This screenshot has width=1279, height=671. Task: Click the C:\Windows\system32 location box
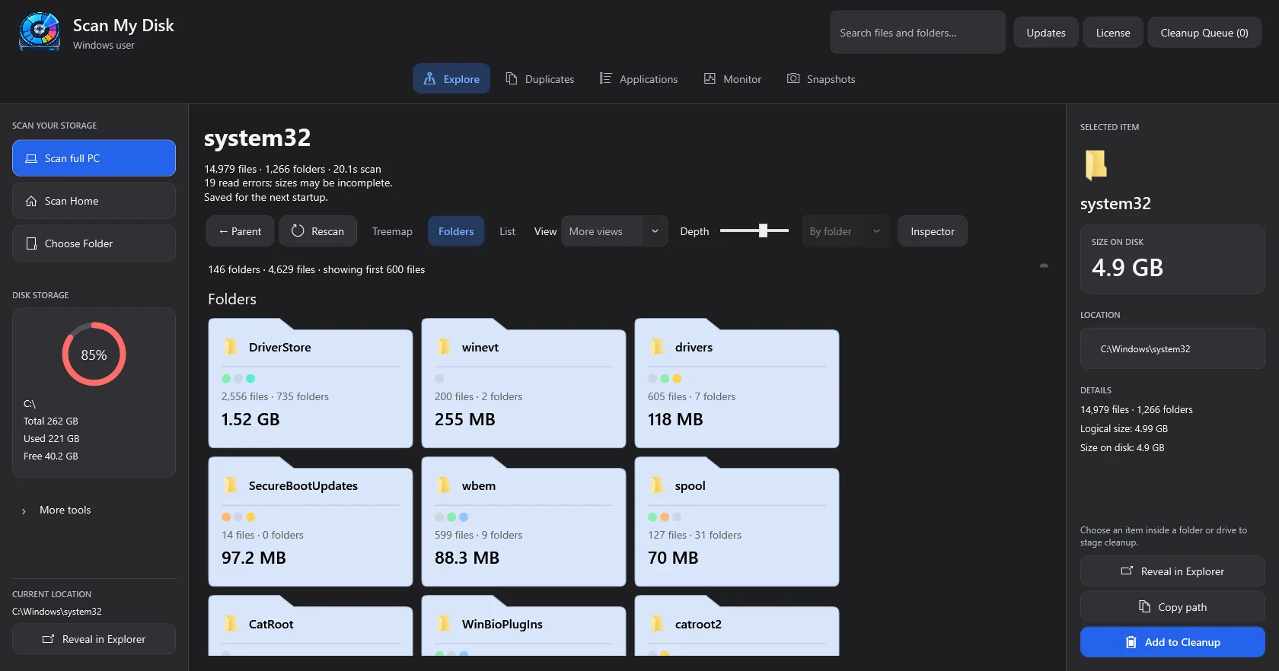tap(1172, 348)
